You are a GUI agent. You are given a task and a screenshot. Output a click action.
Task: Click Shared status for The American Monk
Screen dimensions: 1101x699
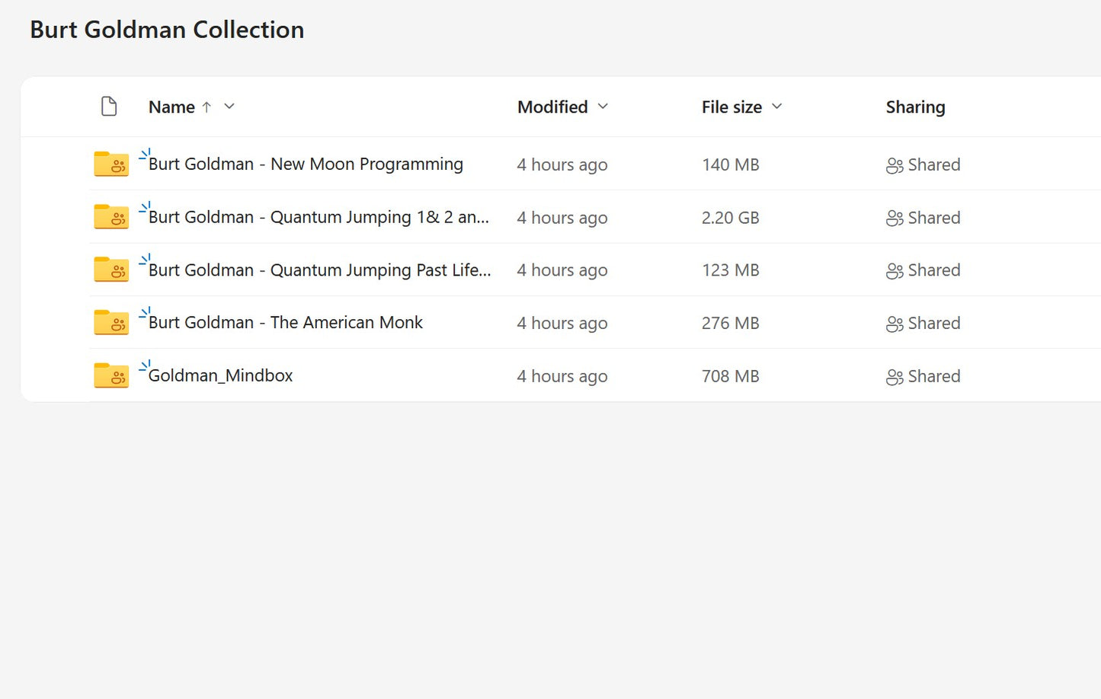point(933,324)
